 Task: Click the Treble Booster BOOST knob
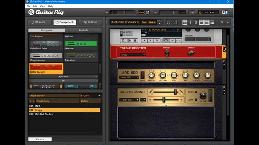click(167, 53)
